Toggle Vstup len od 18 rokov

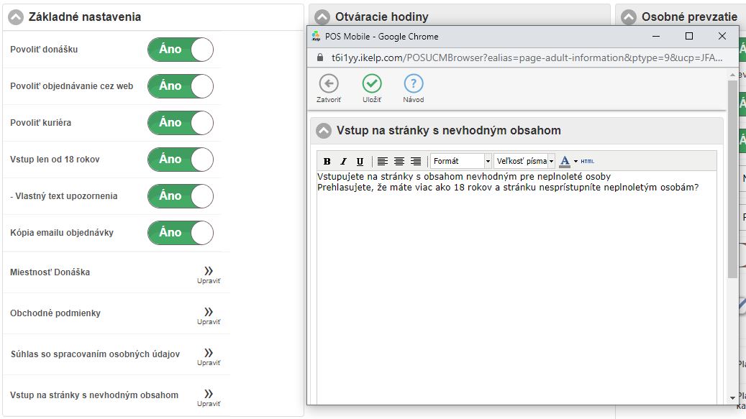point(181,160)
